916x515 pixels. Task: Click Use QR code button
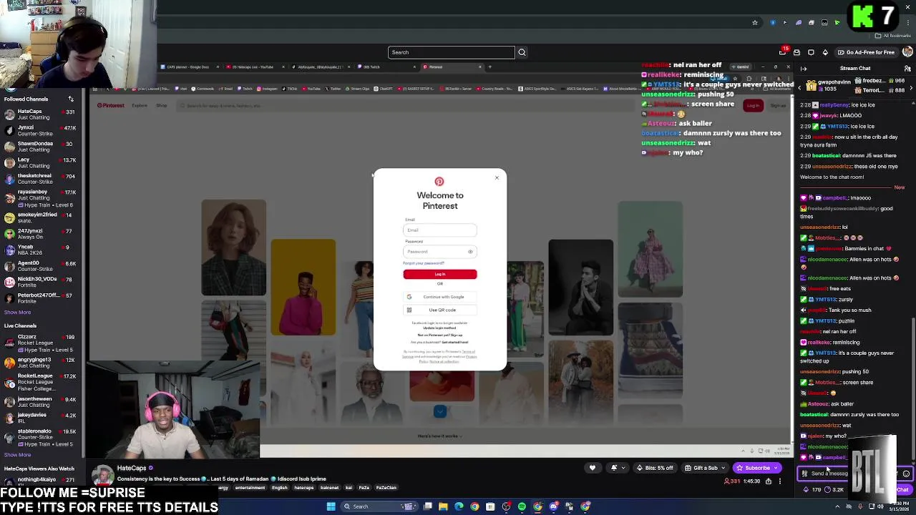(x=439, y=310)
